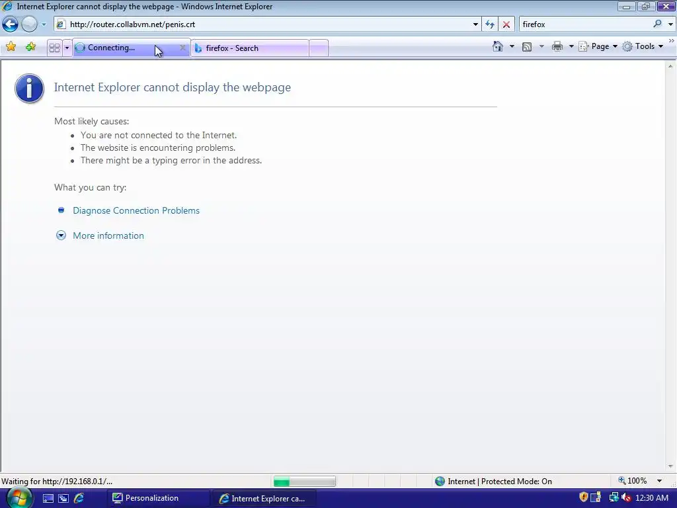Click the Print icon
Screen dimensions: 677x508
[557, 46]
